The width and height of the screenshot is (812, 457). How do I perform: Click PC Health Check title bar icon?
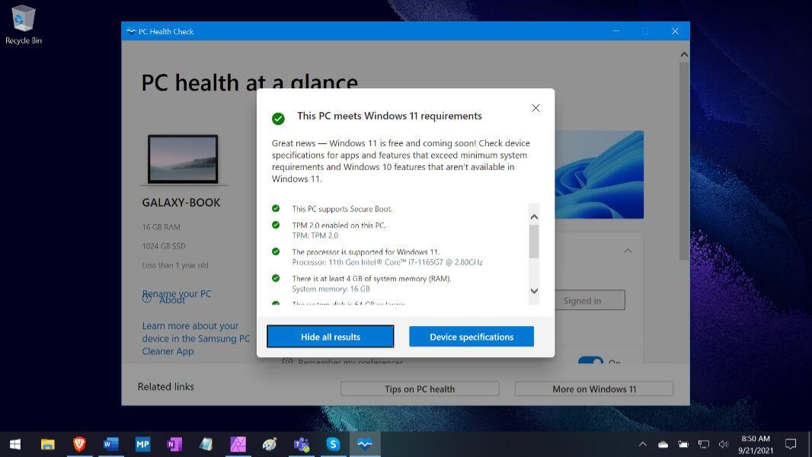pyautogui.click(x=131, y=31)
